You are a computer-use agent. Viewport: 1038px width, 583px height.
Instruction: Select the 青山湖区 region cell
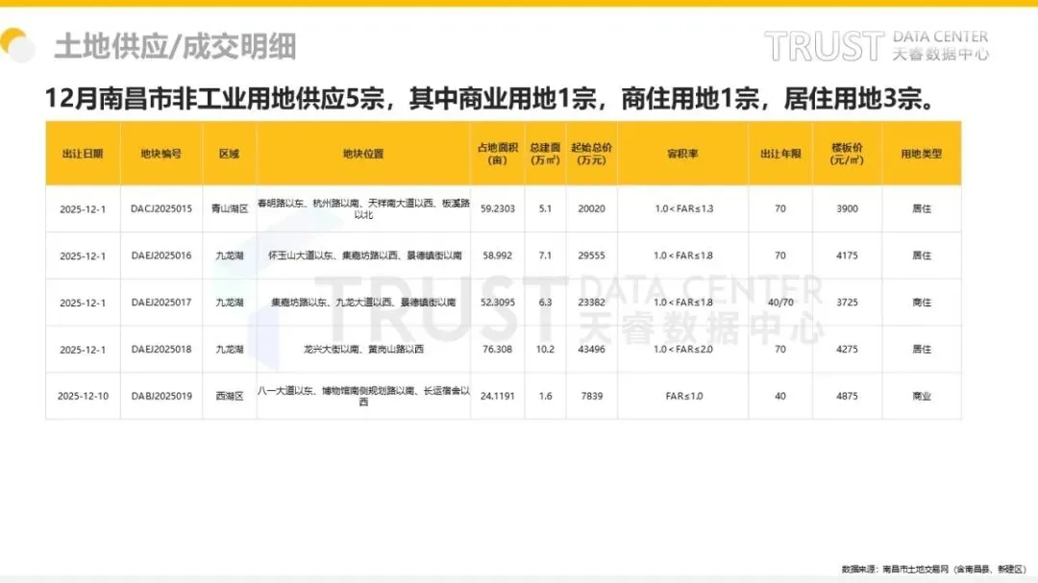coord(229,208)
